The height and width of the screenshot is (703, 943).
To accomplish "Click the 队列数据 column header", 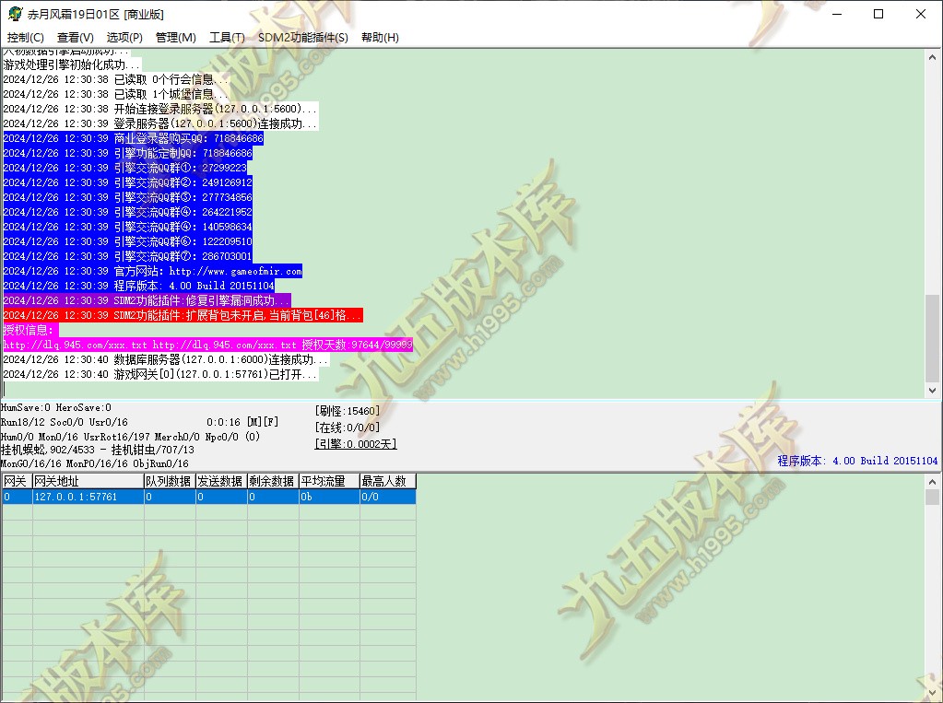I will 170,481.
